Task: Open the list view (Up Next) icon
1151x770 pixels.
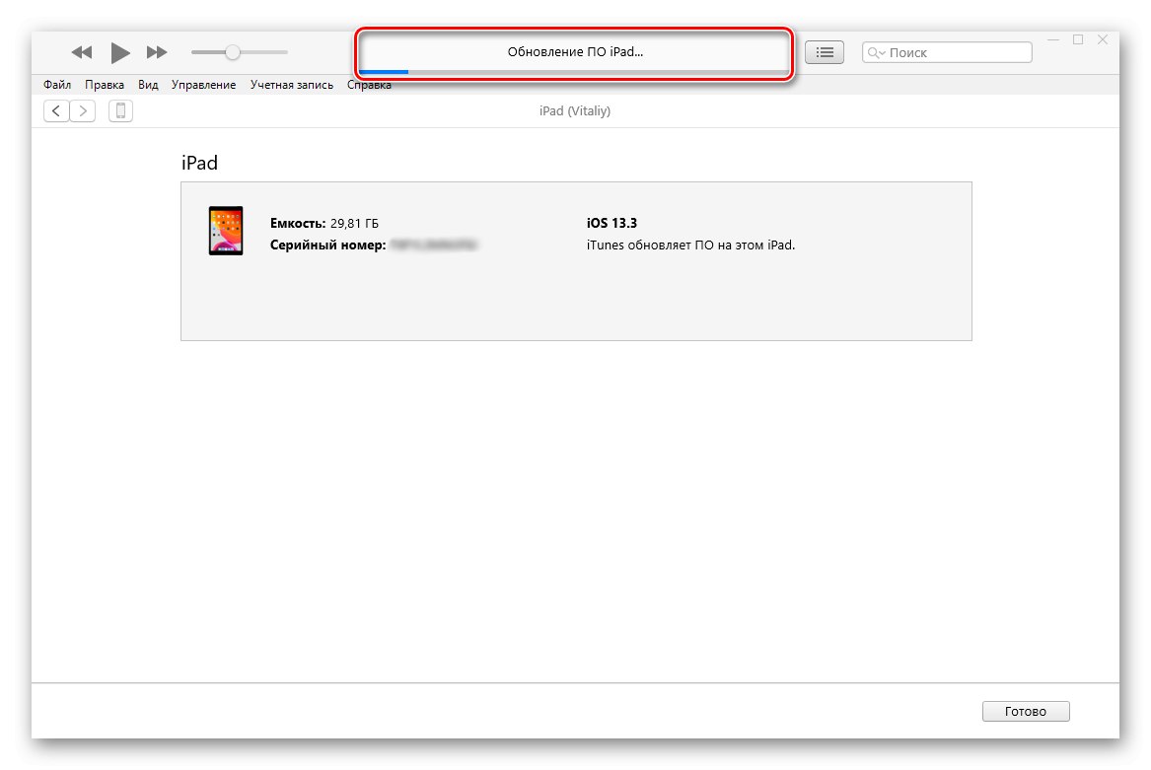Action: click(x=825, y=52)
